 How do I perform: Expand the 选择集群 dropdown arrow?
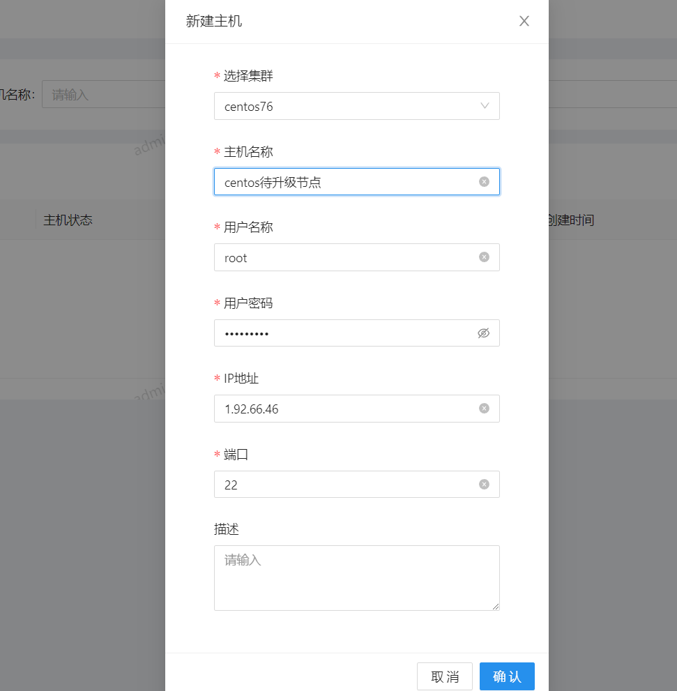[x=485, y=106]
